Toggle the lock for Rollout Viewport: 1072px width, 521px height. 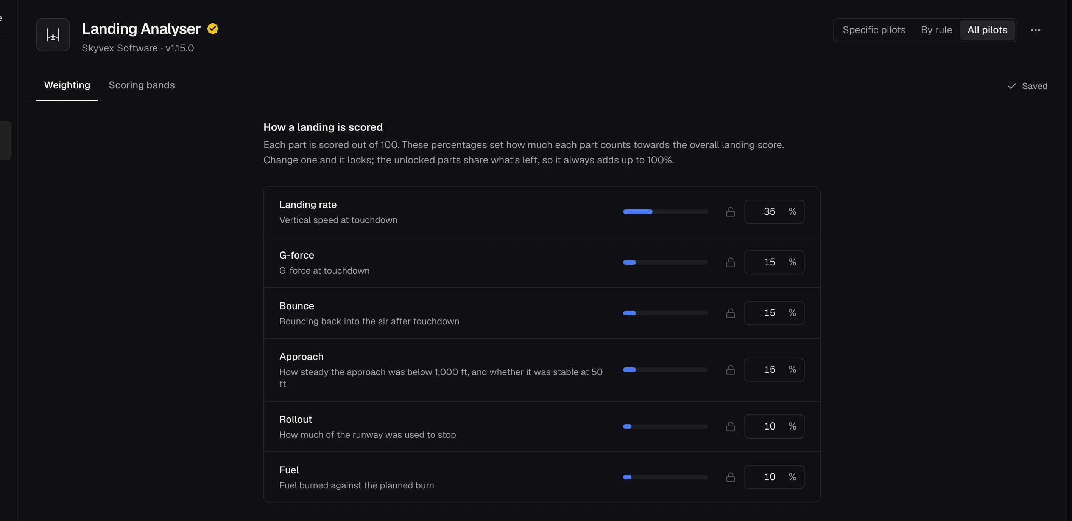coord(730,426)
